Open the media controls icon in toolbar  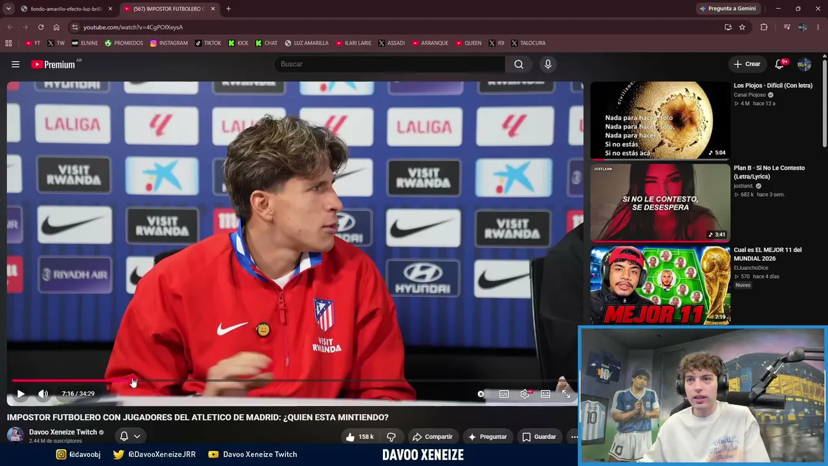[x=787, y=27]
